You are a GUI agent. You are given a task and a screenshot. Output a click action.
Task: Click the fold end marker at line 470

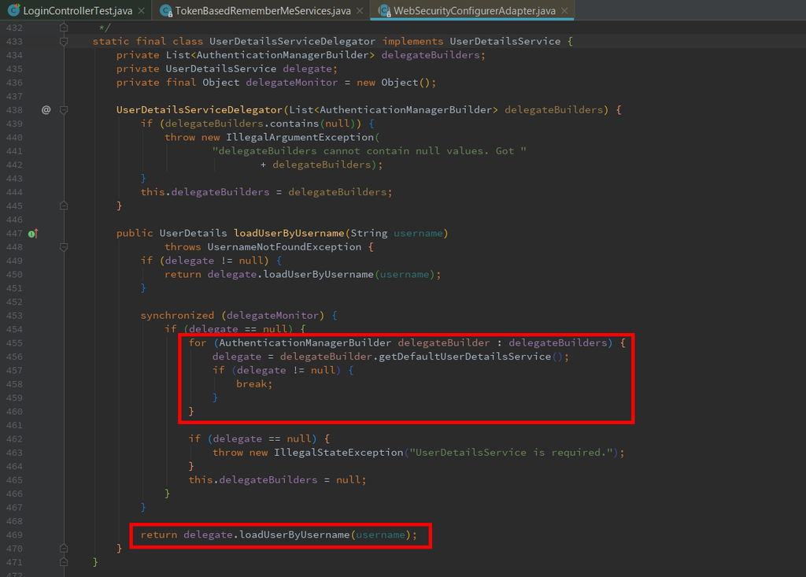(x=64, y=548)
